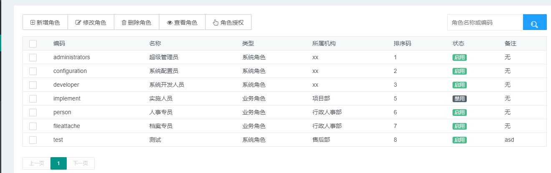Image resolution: width=551 pixels, height=173 pixels.
Task: Click the 上一页 previous page button
Action: (x=37, y=163)
